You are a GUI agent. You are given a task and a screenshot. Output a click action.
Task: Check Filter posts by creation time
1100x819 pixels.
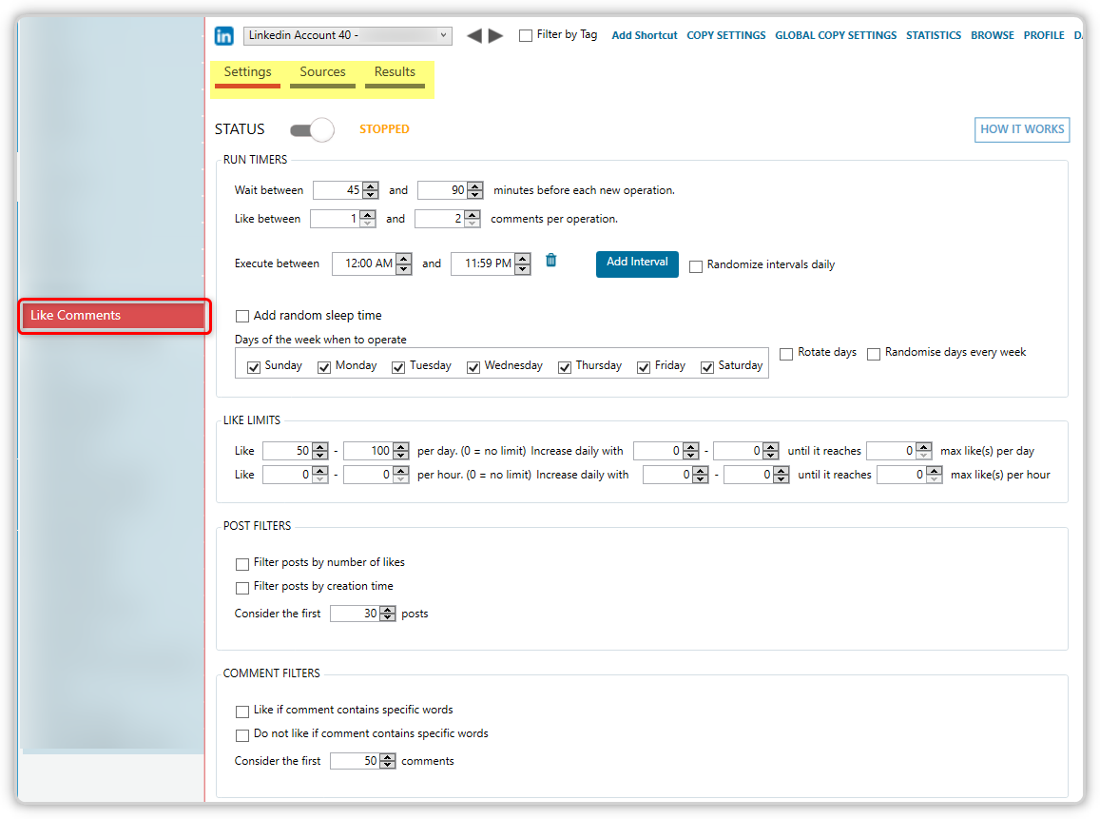click(x=242, y=588)
